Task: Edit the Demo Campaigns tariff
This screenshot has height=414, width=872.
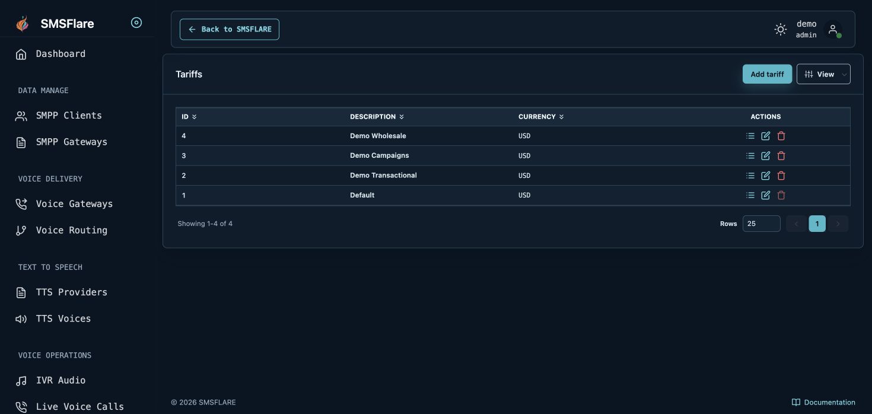Action: (x=766, y=155)
